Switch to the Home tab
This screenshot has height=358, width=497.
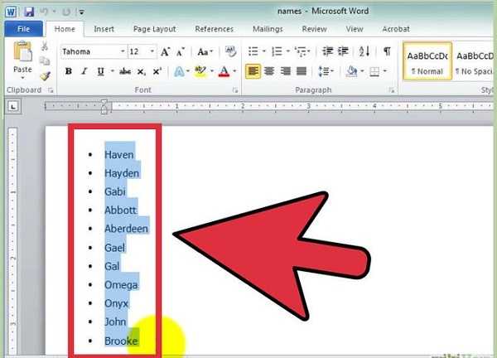65,29
